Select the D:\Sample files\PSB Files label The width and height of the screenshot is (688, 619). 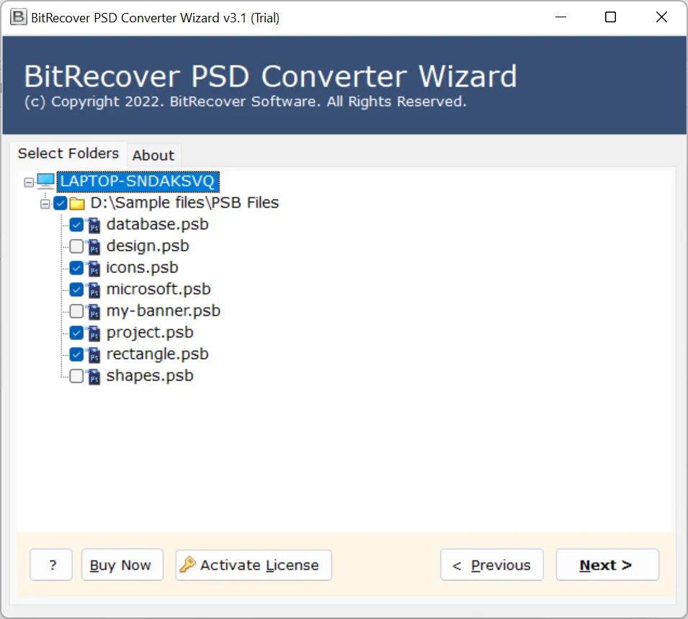(184, 202)
